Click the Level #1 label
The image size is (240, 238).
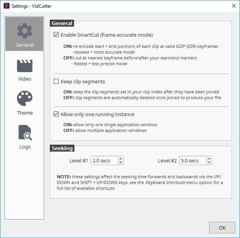click(x=79, y=161)
